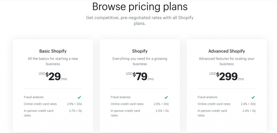Click the Advanced Shopify fraud analysis checkmark
277x133 pixels.
[x=253, y=97]
